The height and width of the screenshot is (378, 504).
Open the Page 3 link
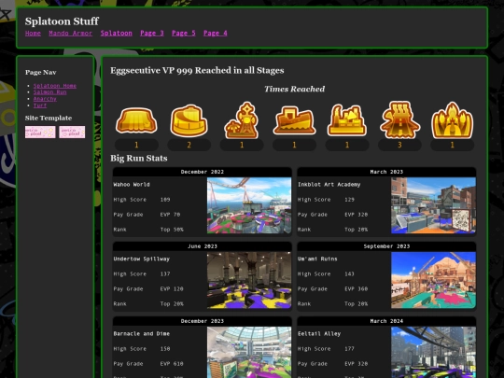(x=152, y=33)
